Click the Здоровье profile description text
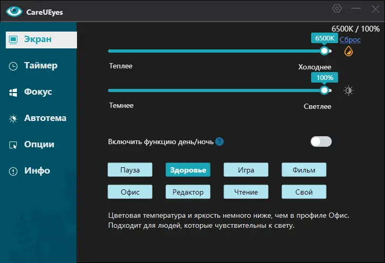Image resolution: width=385 pixels, height=263 pixels. [x=228, y=220]
